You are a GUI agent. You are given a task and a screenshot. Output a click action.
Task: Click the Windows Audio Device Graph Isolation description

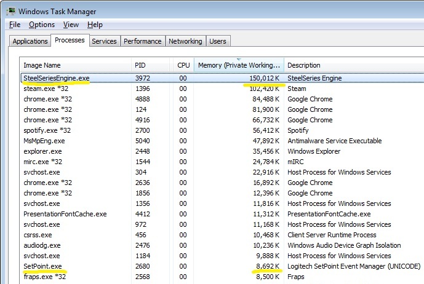[344, 245]
